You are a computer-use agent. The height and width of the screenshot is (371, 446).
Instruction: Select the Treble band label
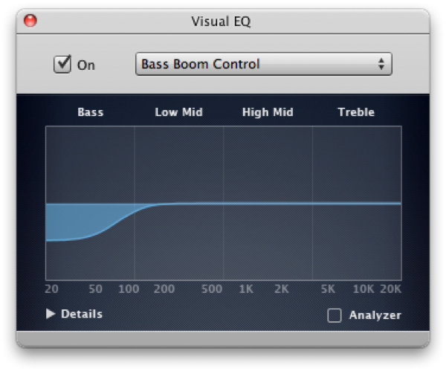(x=356, y=112)
